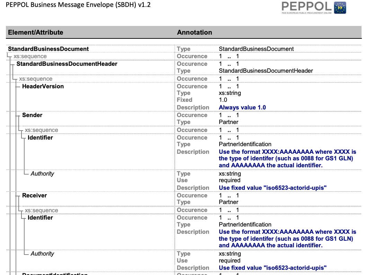
Task: Select the StandardBusinessDocumentHeader element
Action: point(67,64)
